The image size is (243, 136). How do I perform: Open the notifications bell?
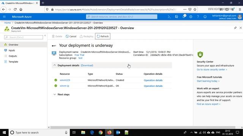[184, 17]
